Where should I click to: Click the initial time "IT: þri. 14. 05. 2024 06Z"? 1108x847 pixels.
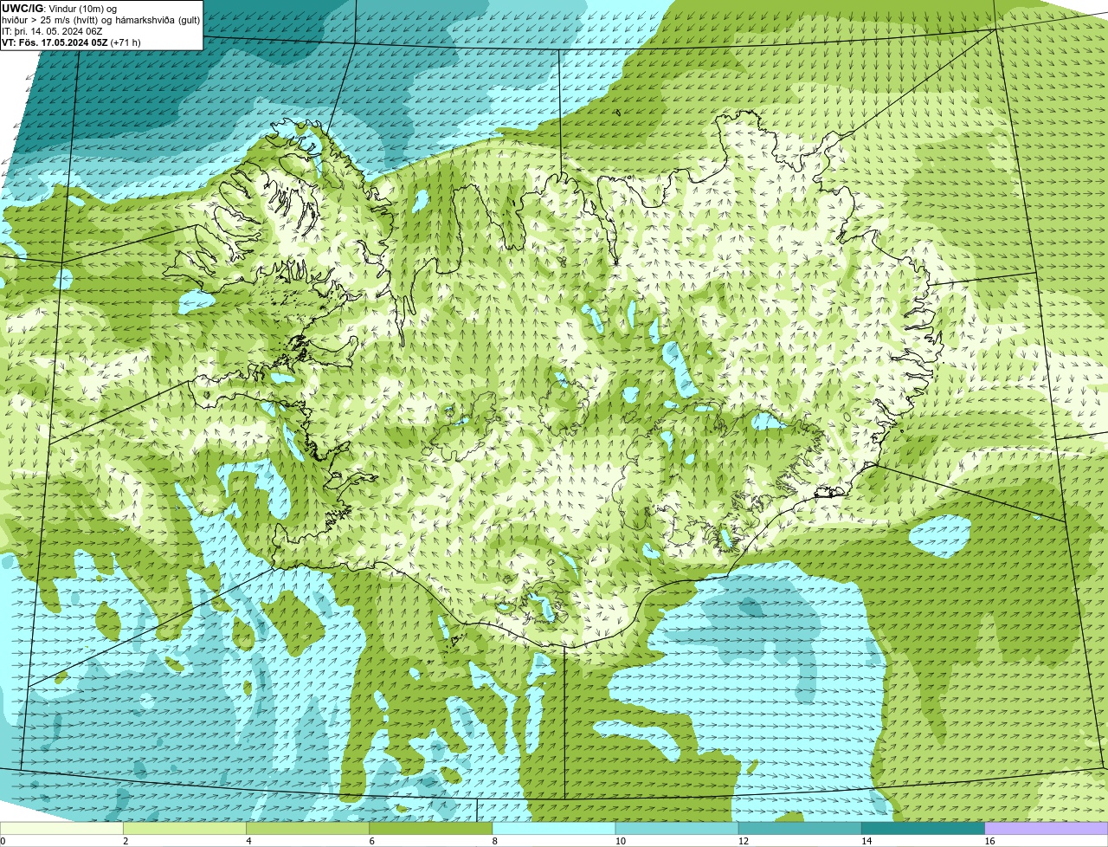tap(54, 31)
